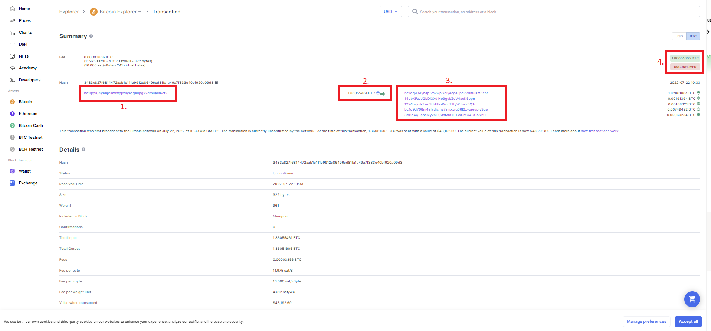Open the floating shopping cart button
The height and width of the screenshot is (331, 711).
(692, 299)
